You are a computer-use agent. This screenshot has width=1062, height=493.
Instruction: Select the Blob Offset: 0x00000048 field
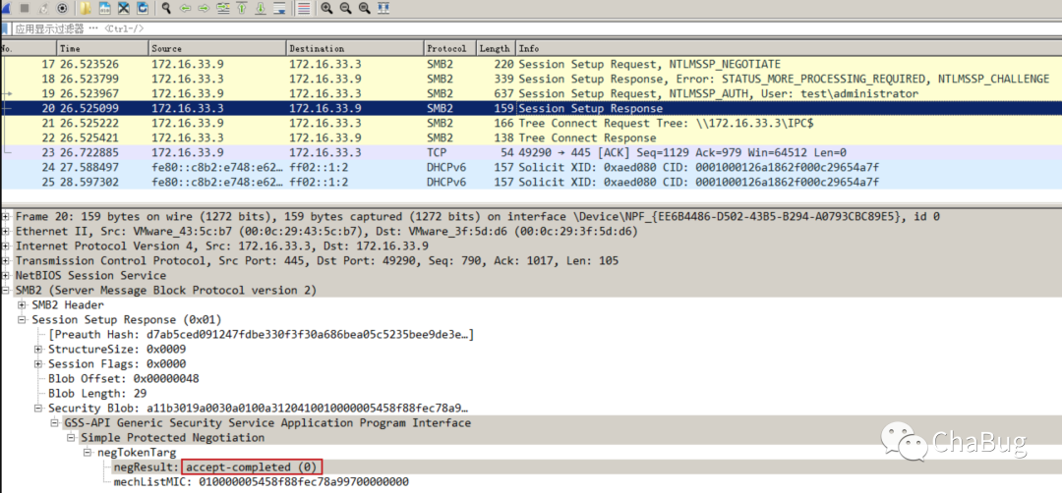tap(123, 379)
